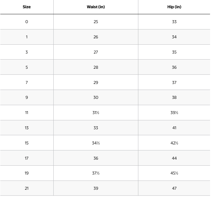Click the hip value 38
This screenshot has height=197, width=211.
click(x=174, y=98)
